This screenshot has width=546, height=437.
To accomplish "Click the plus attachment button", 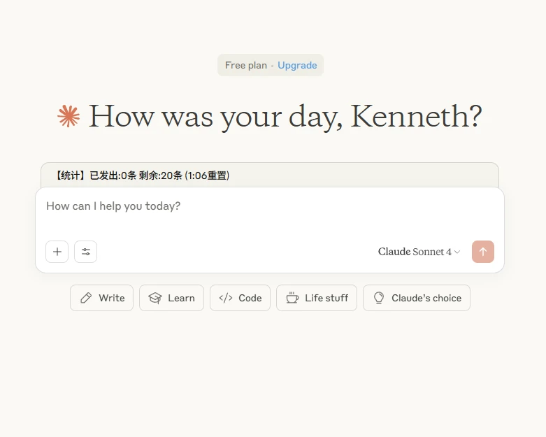I will [x=57, y=252].
